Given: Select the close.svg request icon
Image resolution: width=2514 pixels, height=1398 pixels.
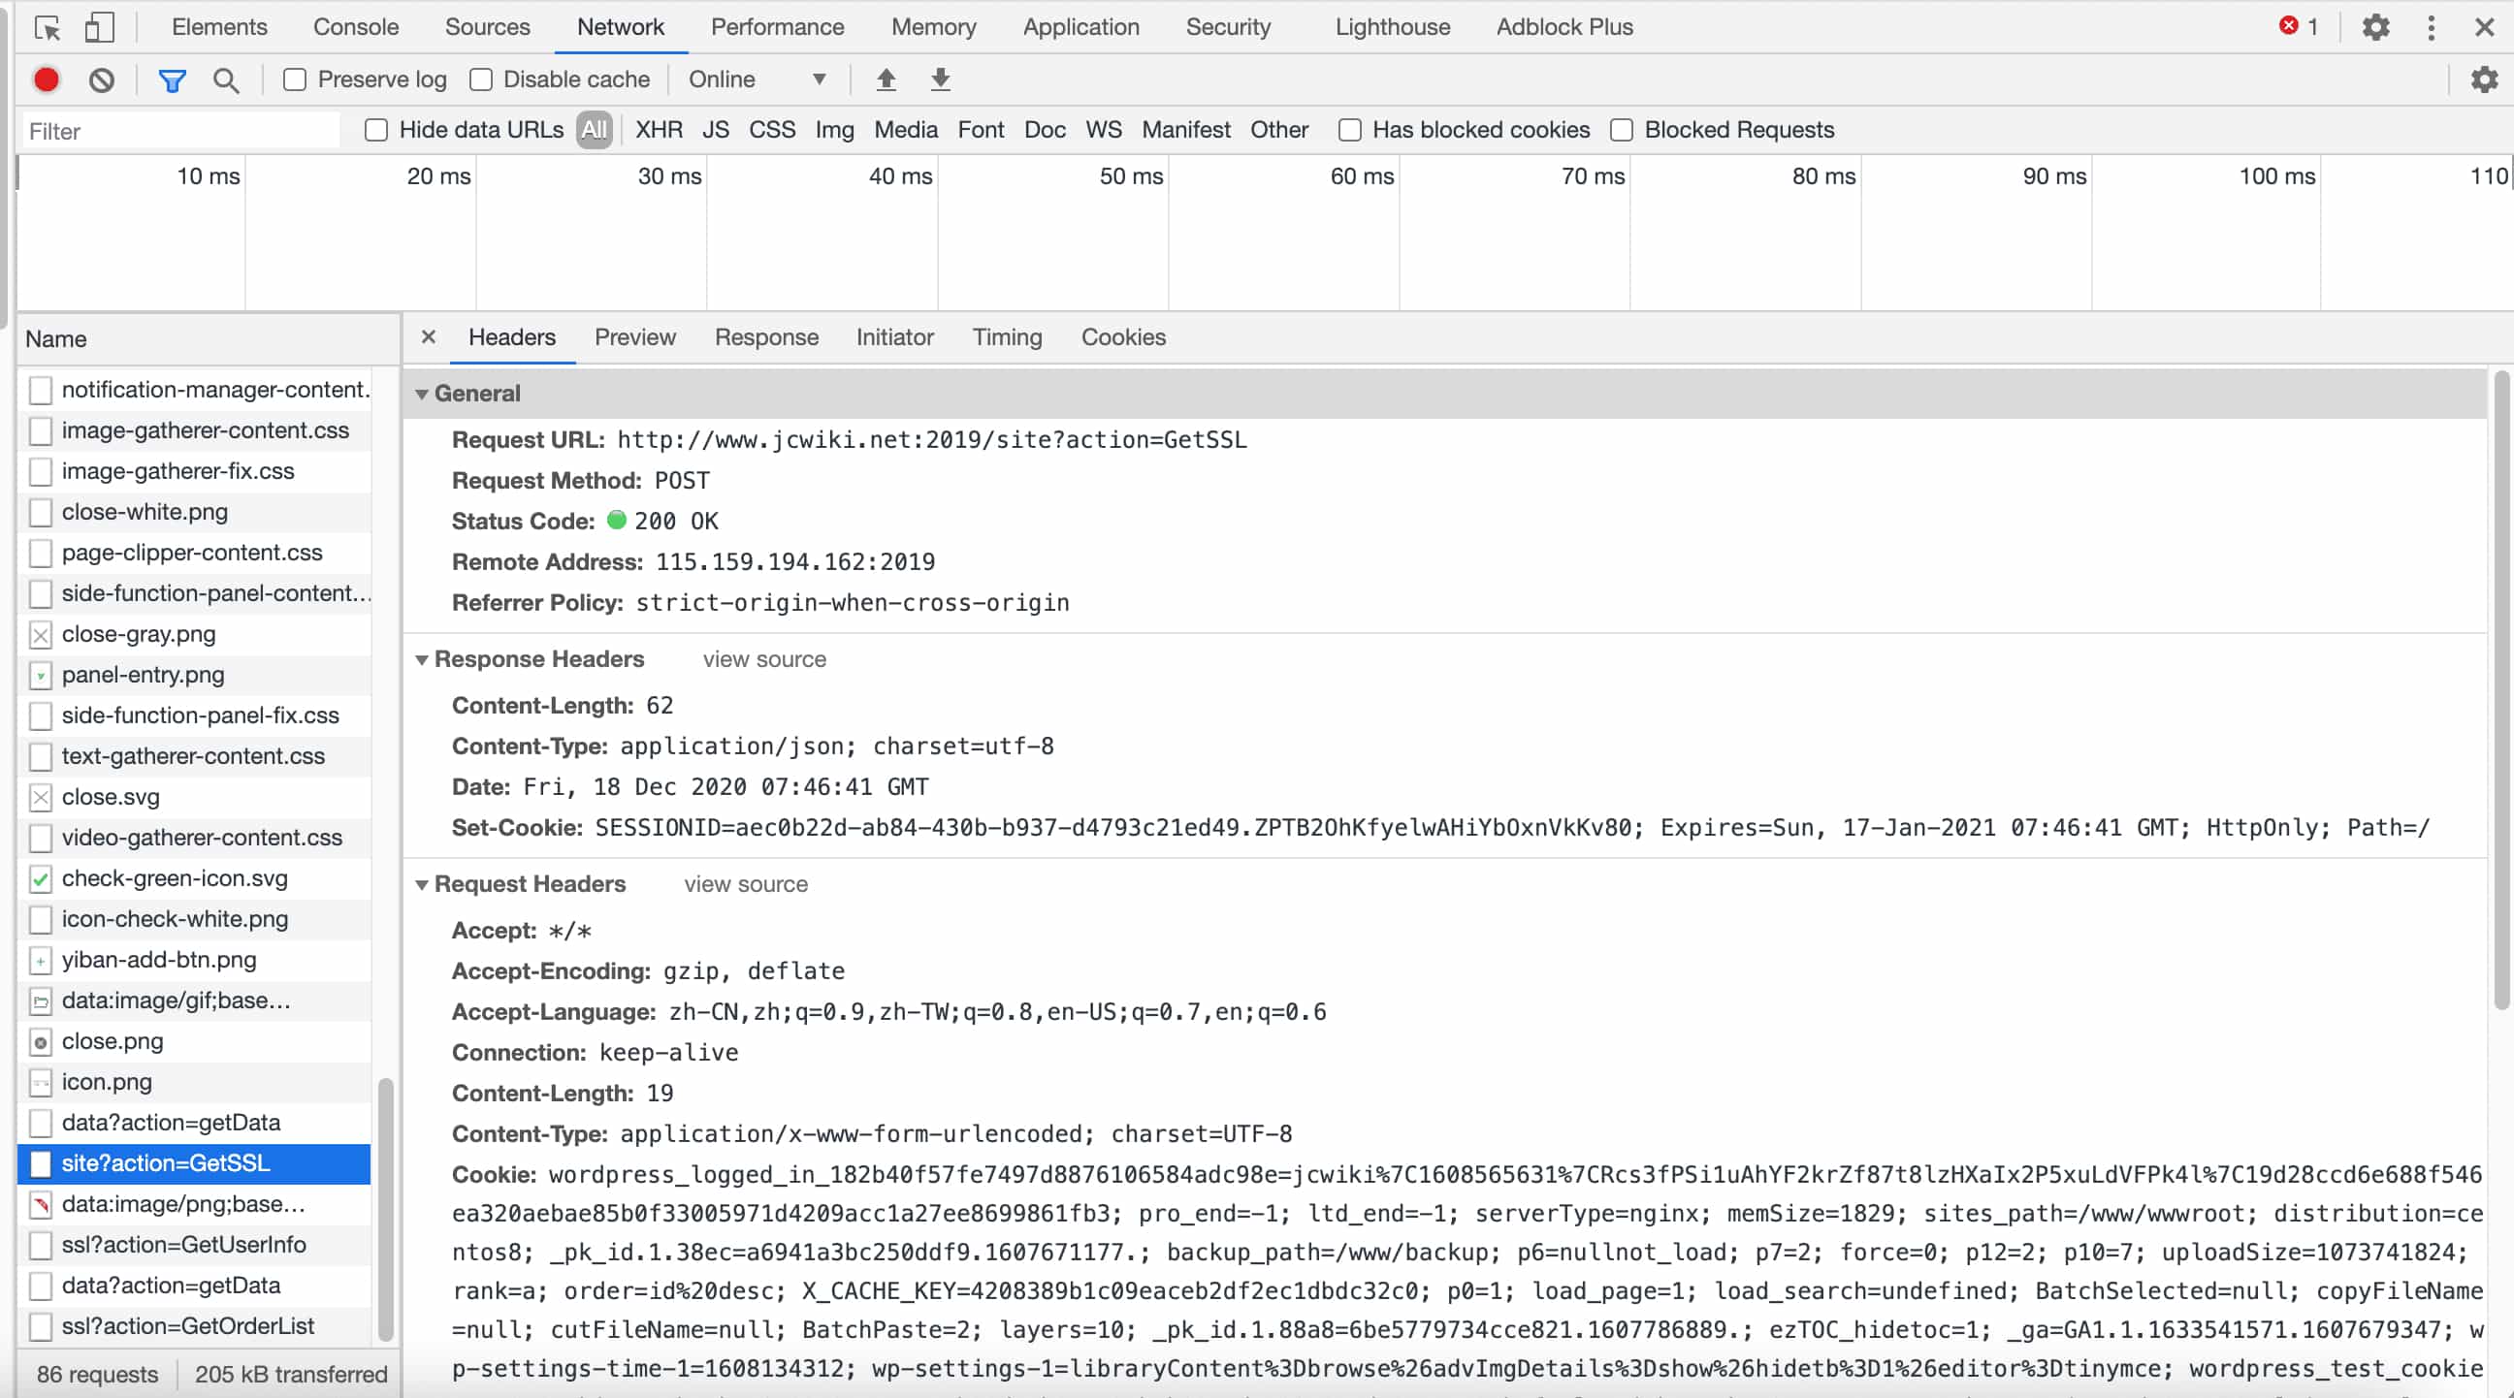Looking at the screenshot, I should (x=40, y=797).
